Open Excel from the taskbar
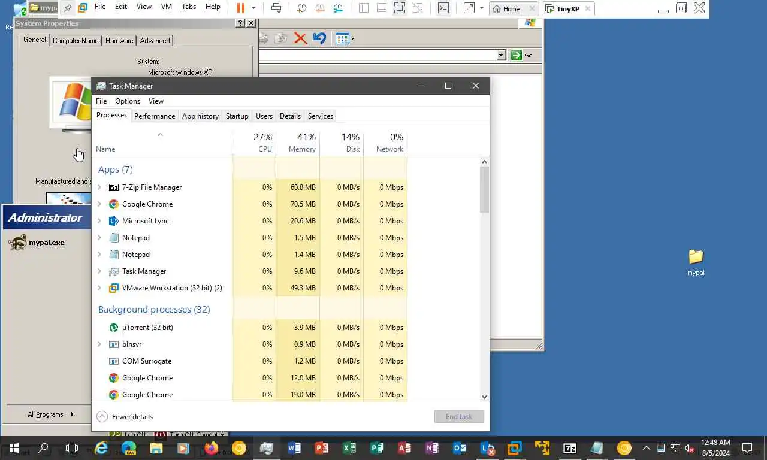This screenshot has height=460, width=767. 349,448
